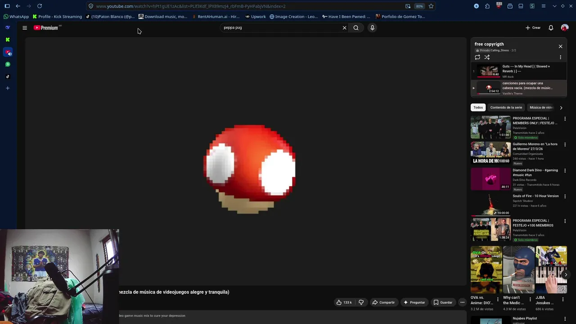Open YouTube notifications bell
Viewport: 576px width, 324px height.
click(551, 28)
